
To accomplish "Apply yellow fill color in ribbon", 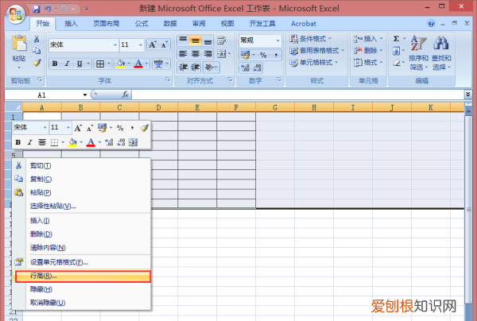I will 121,64.
